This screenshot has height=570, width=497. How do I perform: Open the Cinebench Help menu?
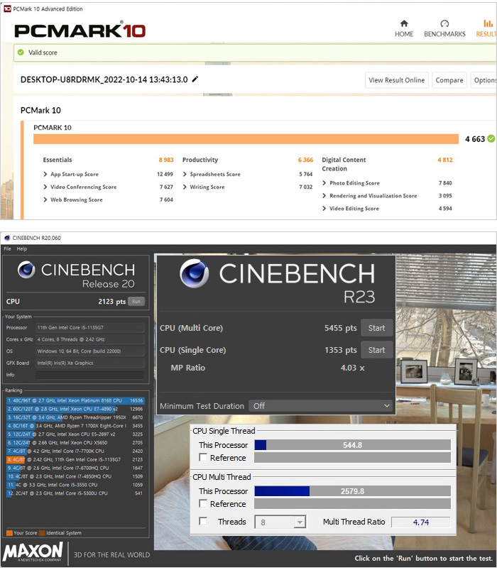click(x=22, y=248)
